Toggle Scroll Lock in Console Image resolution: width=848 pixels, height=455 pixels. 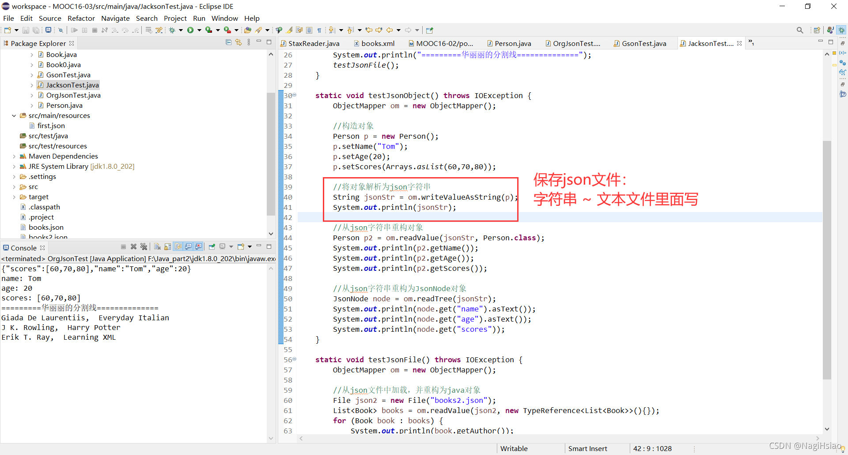(x=167, y=246)
